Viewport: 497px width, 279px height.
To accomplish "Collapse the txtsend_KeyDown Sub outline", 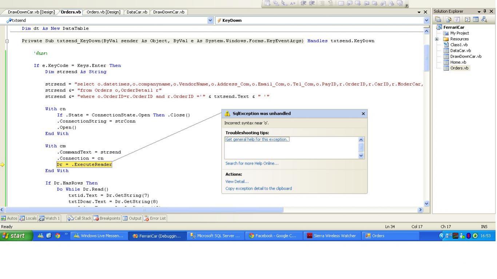I will pos(7,41).
